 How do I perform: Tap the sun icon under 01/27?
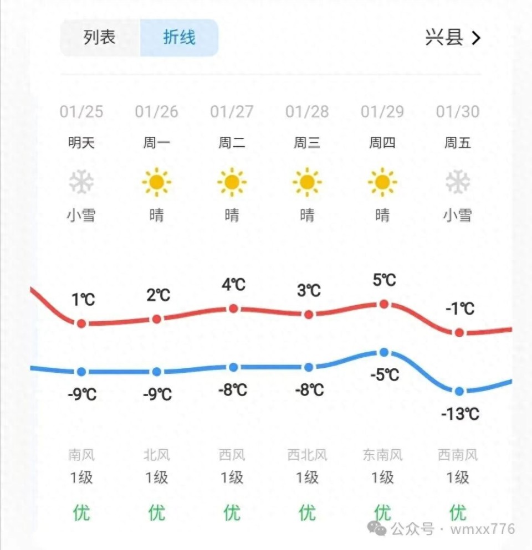pyautogui.click(x=233, y=181)
